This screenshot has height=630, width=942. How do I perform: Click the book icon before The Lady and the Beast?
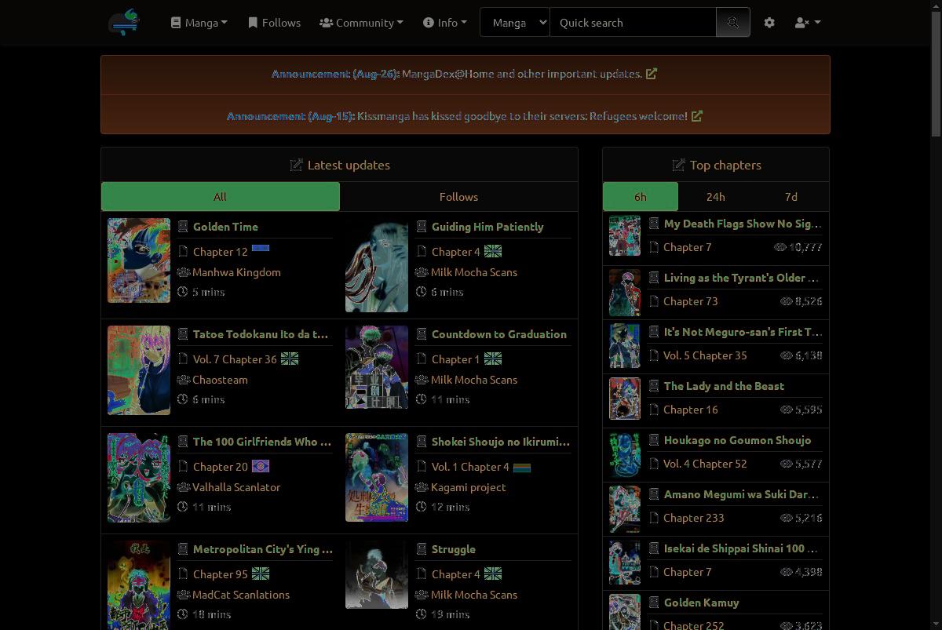click(654, 386)
